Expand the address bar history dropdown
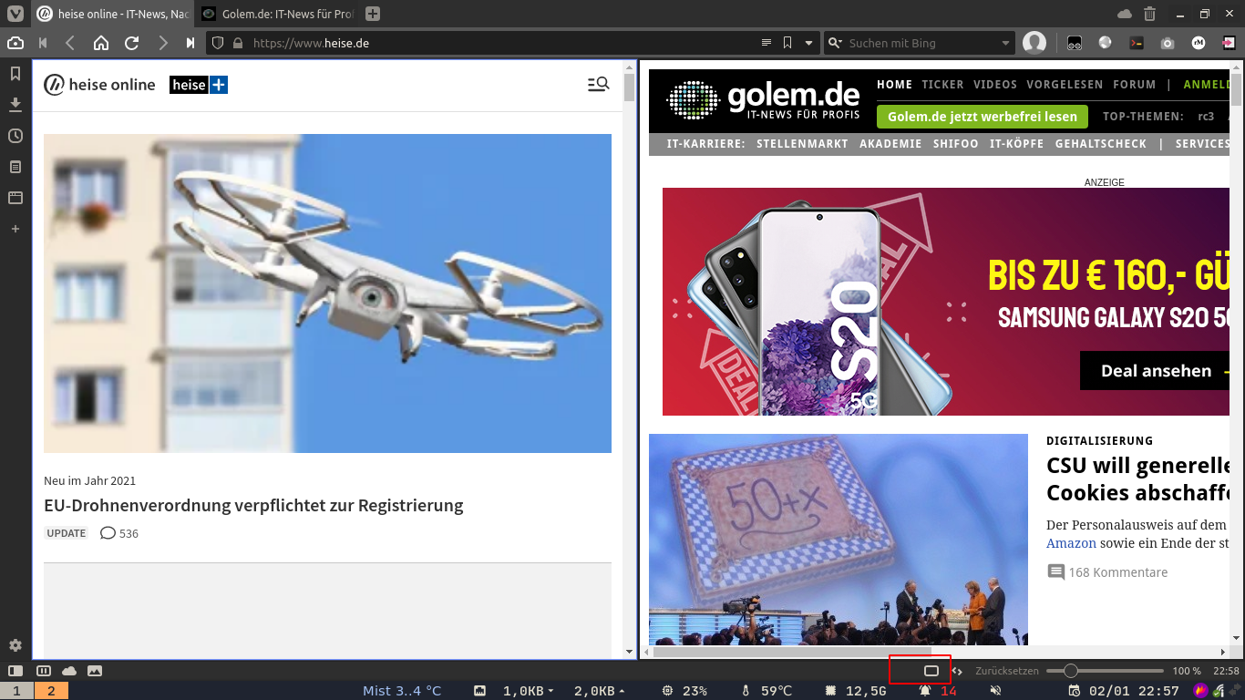This screenshot has height=700, width=1245. point(808,43)
